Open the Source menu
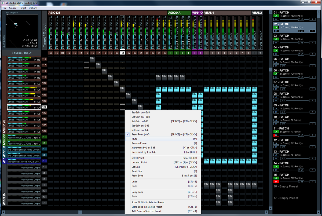The image size is (322, 216). pos(13,8)
